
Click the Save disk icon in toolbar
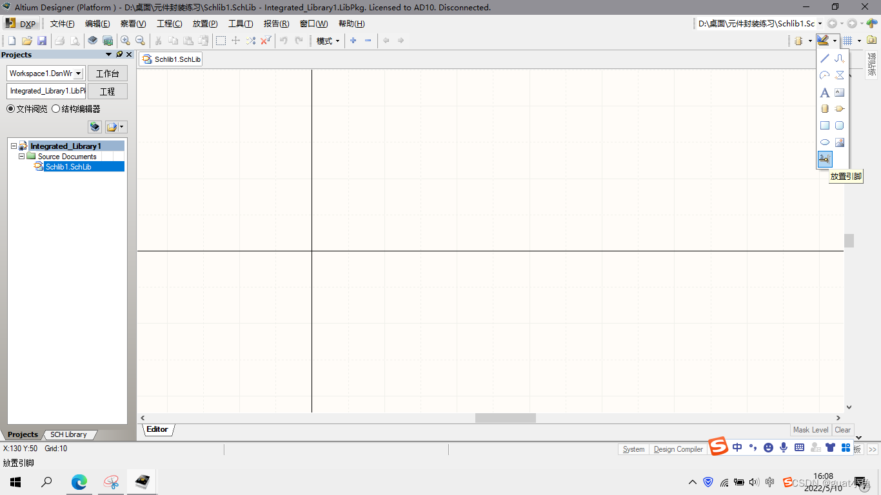[x=42, y=41]
